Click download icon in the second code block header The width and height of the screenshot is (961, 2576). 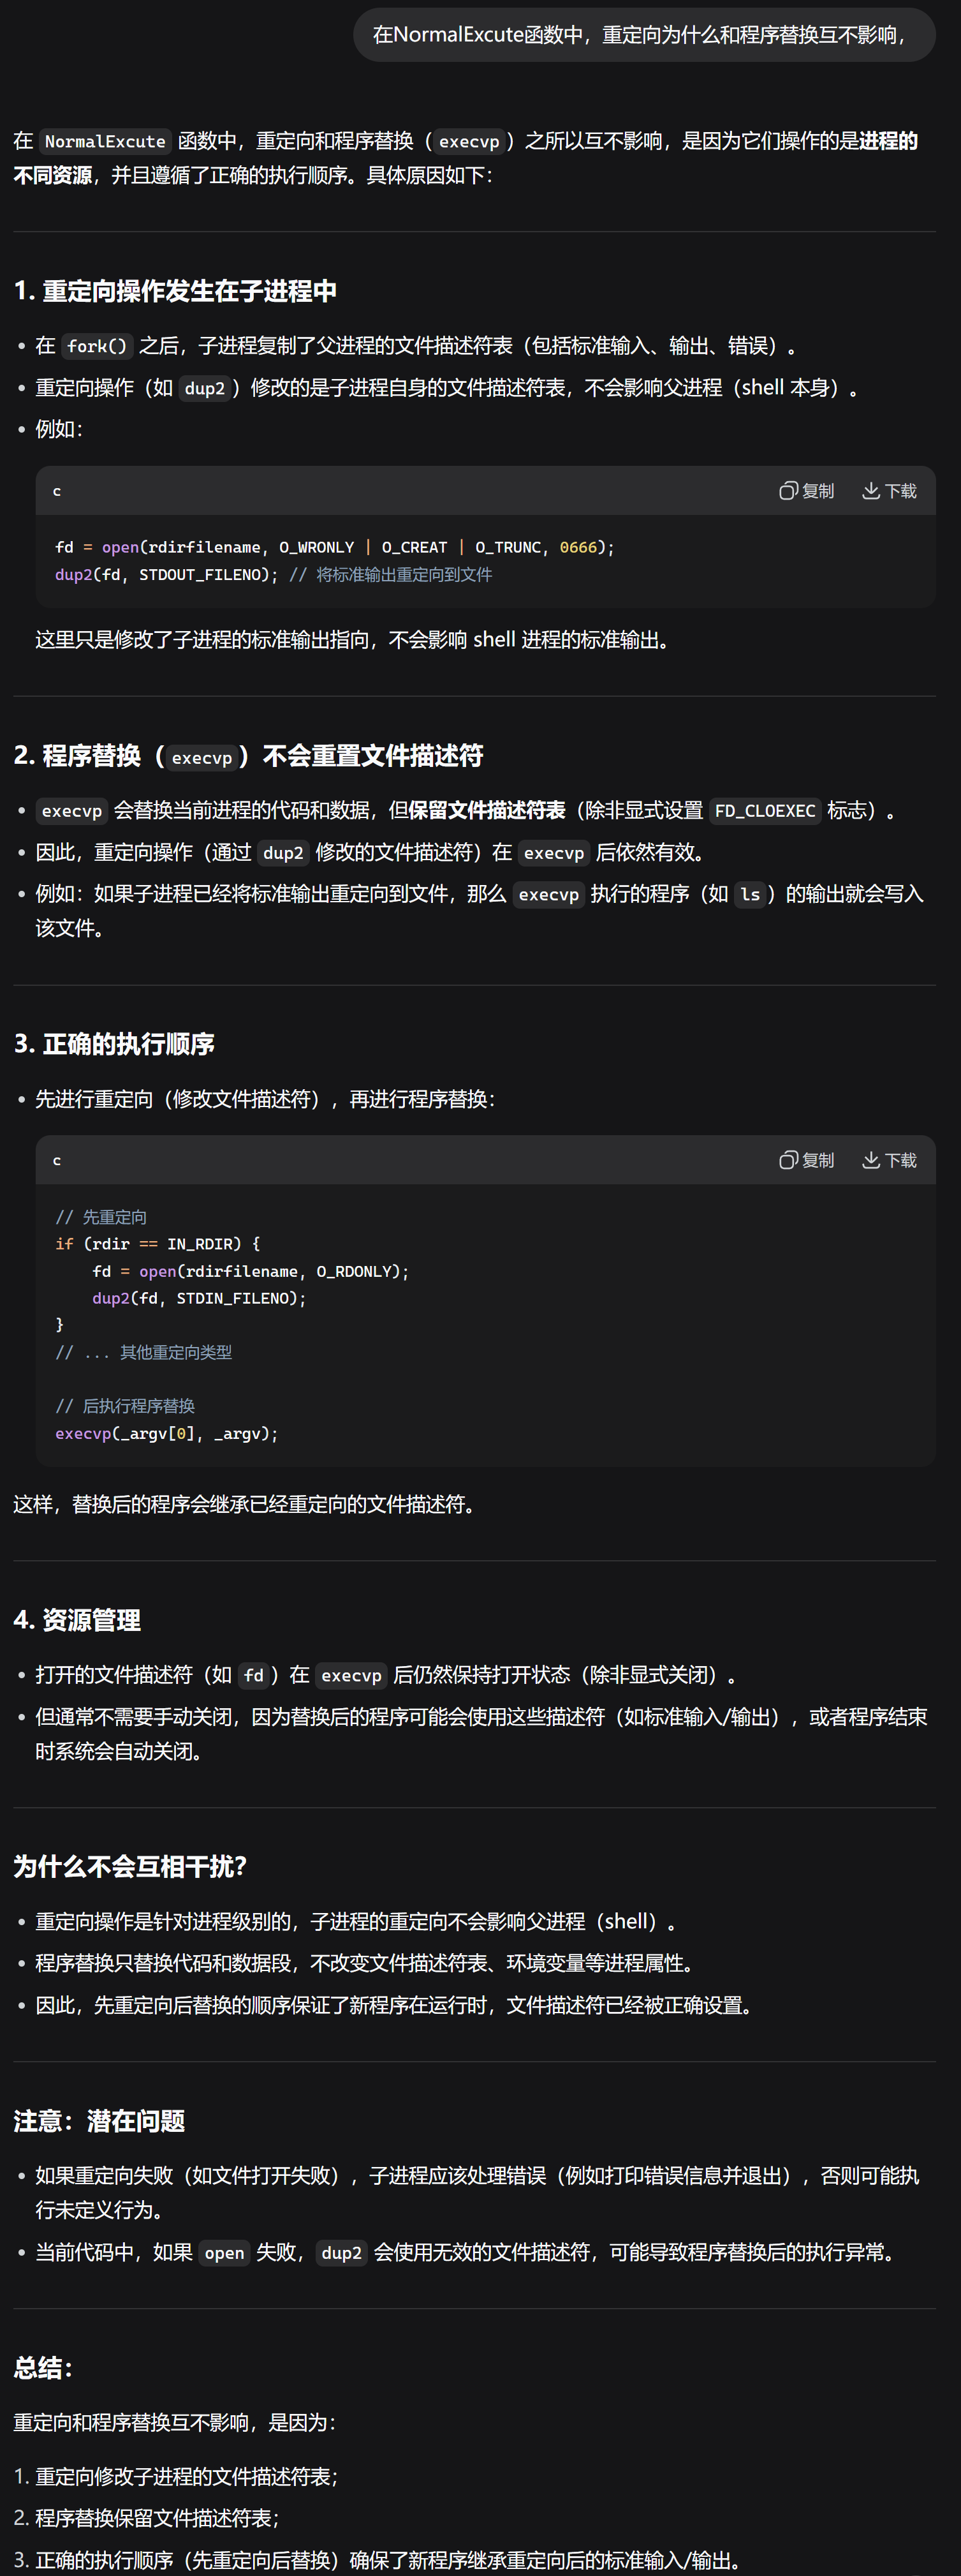[871, 1160]
